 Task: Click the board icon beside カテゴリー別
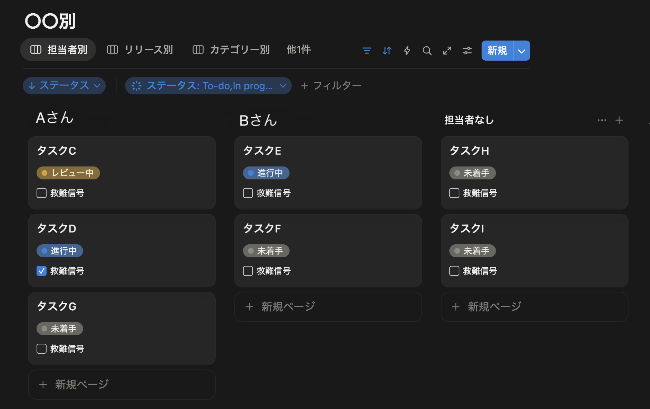tap(197, 50)
